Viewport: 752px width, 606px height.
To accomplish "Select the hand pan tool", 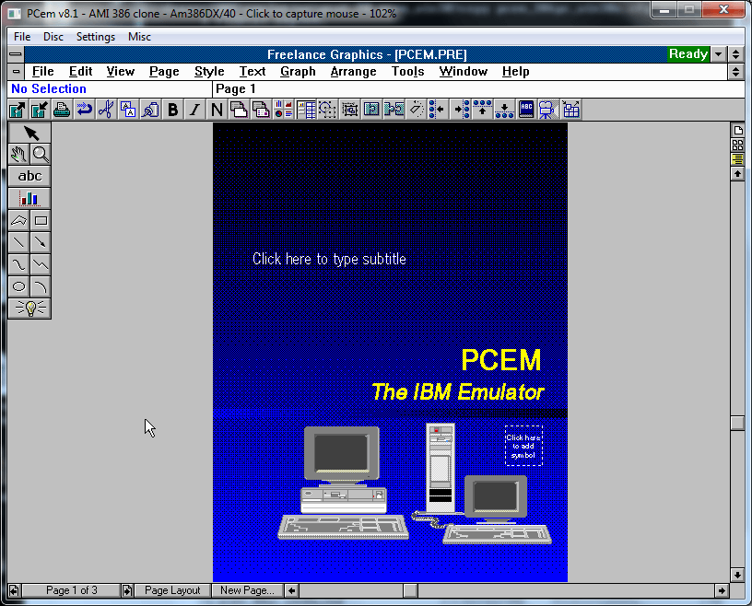I will click(18, 155).
